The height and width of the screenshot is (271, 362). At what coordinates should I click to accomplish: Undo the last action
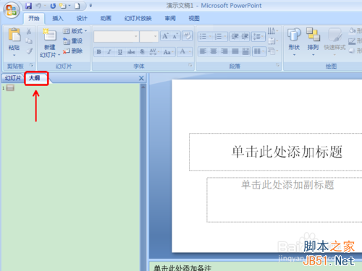pos(38,6)
